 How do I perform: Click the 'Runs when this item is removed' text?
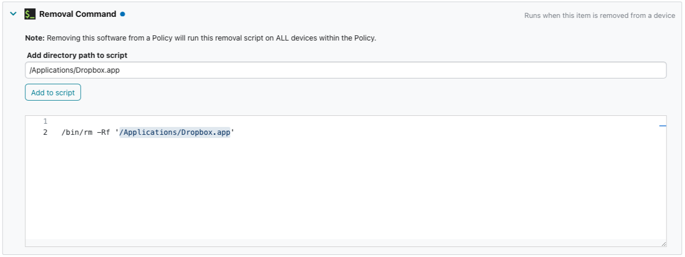coord(600,15)
